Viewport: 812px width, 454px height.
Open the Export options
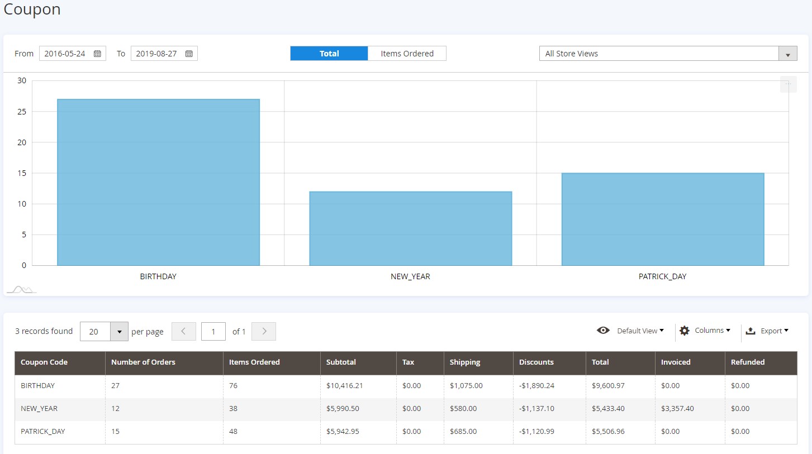click(x=774, y=331)
